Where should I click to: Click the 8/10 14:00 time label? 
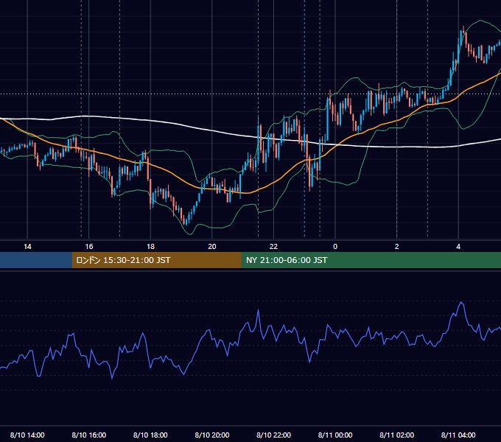pos(27,435)
